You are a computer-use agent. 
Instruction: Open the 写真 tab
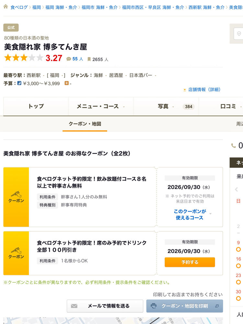pos(166,106)
